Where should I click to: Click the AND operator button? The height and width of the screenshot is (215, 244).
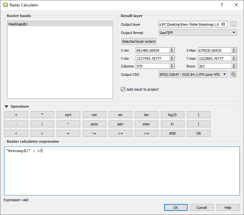[172, 133]
